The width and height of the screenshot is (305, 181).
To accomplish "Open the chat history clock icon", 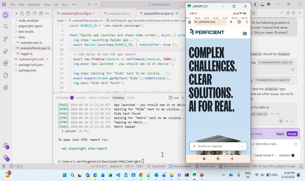I will pos(294,13).
